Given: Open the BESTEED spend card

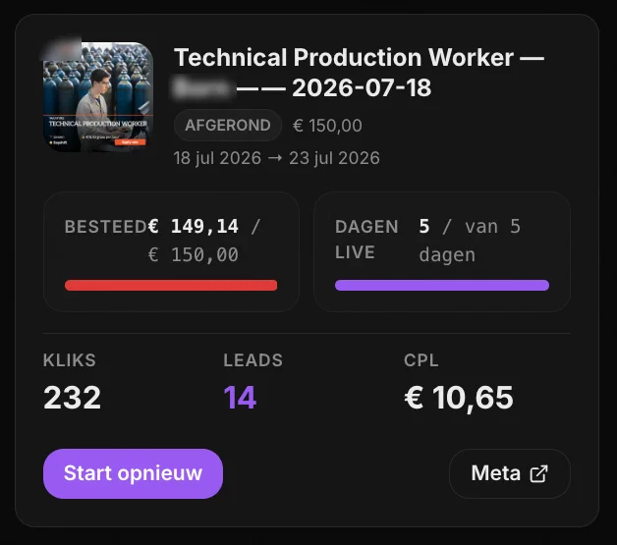Looking at the screenshot, I should (171, 251).
